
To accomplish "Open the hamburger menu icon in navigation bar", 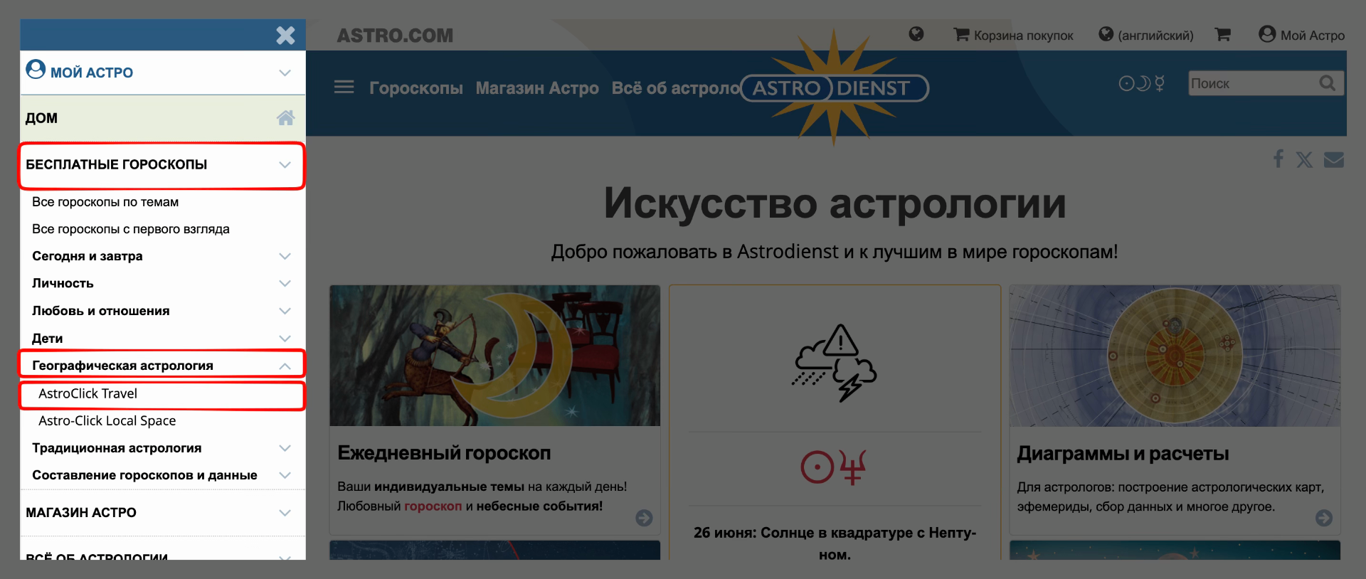I will click(x=344, y=87).
